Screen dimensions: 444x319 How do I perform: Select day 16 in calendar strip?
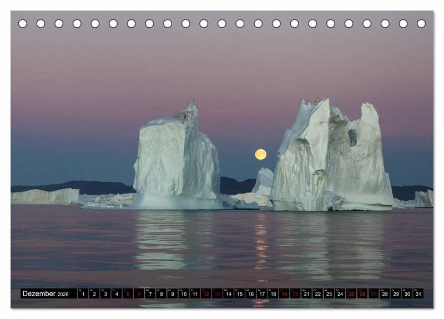[x=251, y=293]
